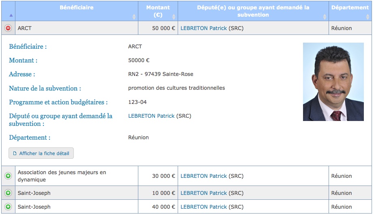Sort by Député(e) ou groupe column header
Screen dimensions: 374x216
253,11
